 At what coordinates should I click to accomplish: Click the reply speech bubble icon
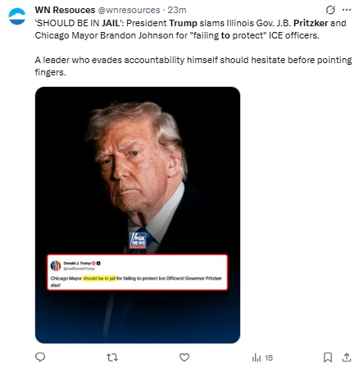[x=40, y=357]
